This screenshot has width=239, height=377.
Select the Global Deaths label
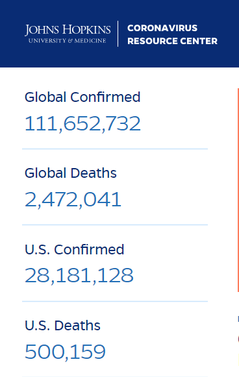[x=71, y=173]
